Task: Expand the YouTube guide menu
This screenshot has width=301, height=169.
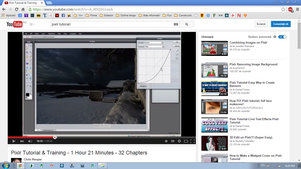Action: (32, 24)
